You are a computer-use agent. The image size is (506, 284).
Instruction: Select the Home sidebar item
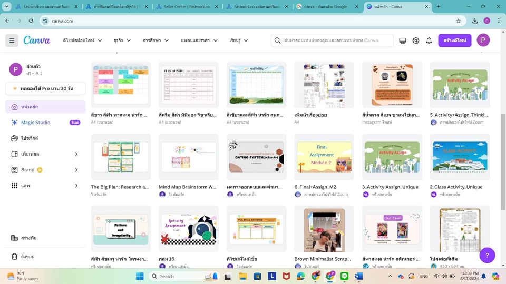[45, 107]
